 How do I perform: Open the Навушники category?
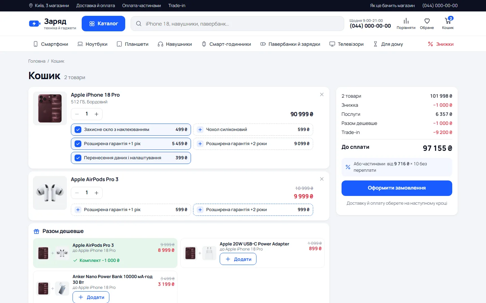[175, 44]
